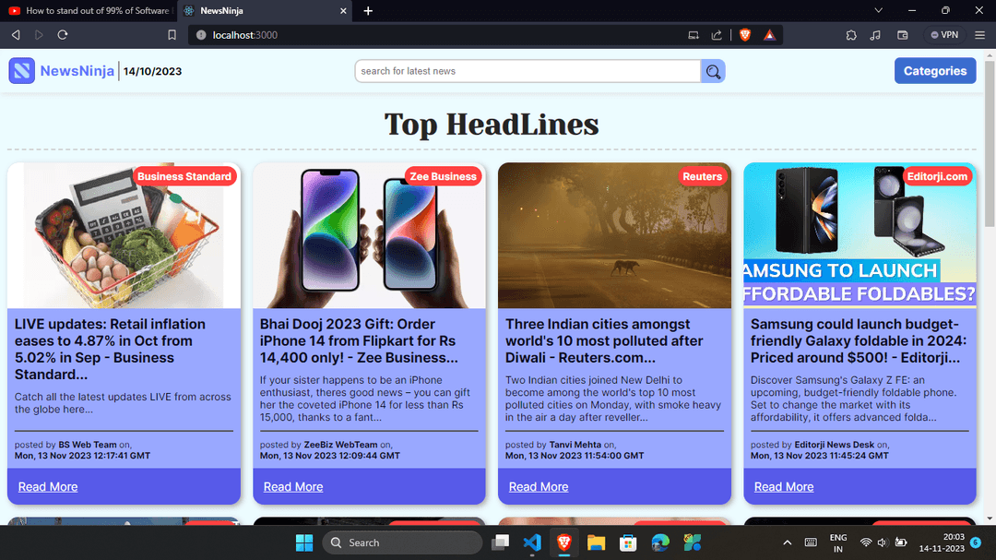The width and height of the screenshot is (996, 560).
Task: Read More on polluted cities article
Action: tap(538, 487)
